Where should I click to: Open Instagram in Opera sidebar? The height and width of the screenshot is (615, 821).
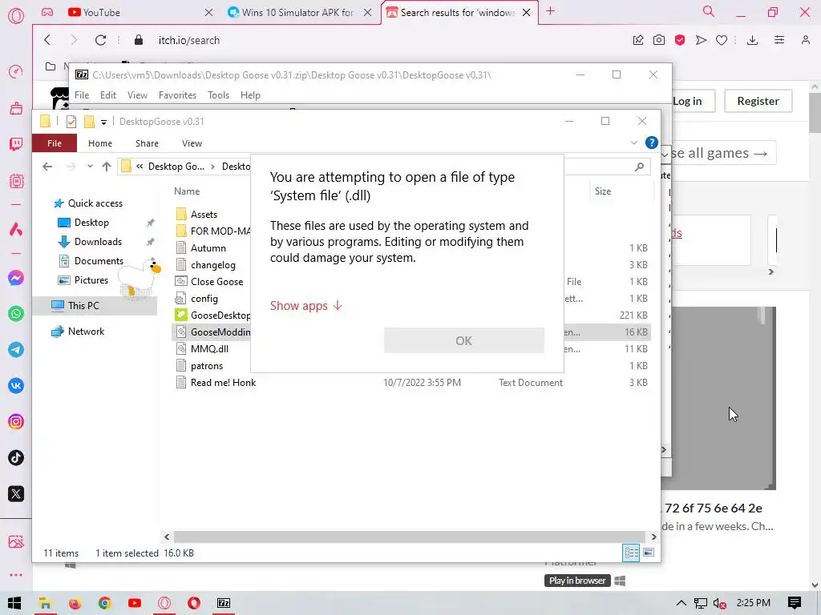[16, 422]
